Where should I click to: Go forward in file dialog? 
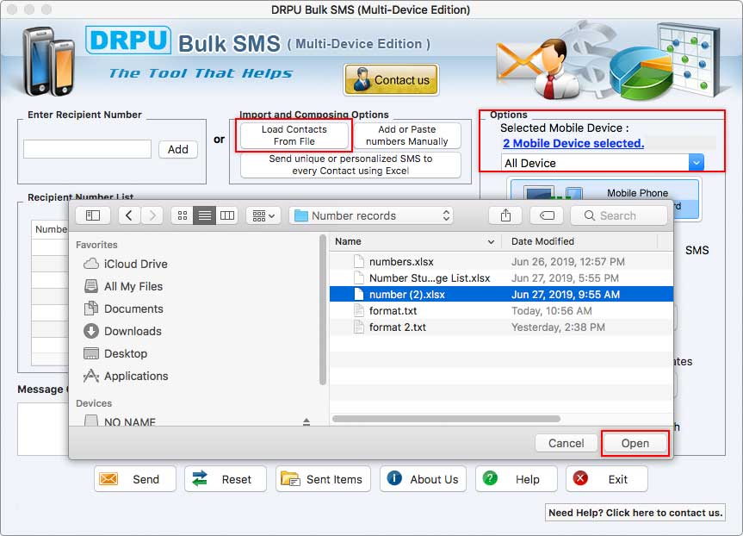pos(152,215)
